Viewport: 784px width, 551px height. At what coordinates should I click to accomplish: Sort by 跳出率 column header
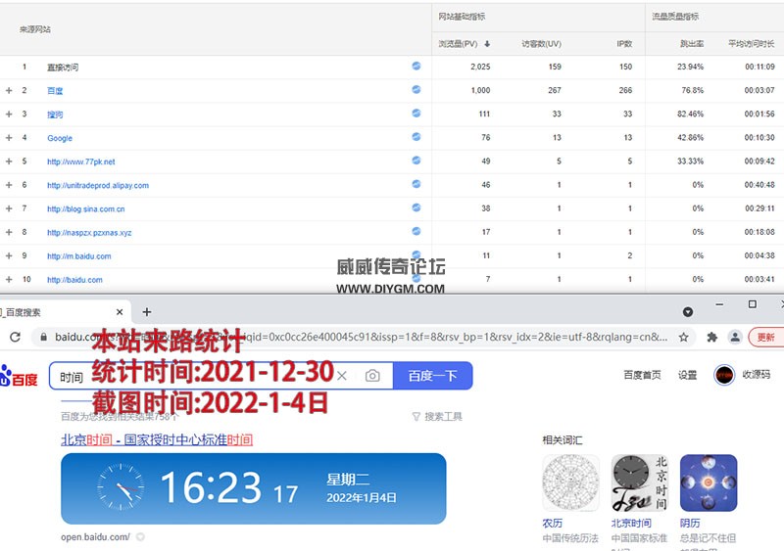(x=692, y=44)
